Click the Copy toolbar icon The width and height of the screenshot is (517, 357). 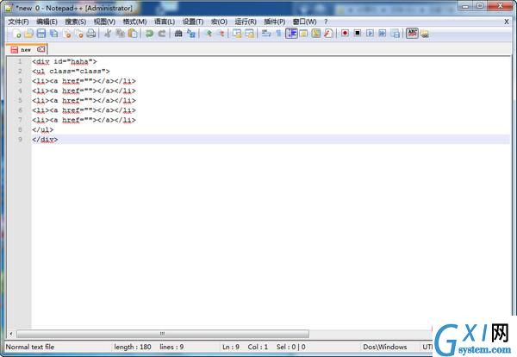pos(120,34)
